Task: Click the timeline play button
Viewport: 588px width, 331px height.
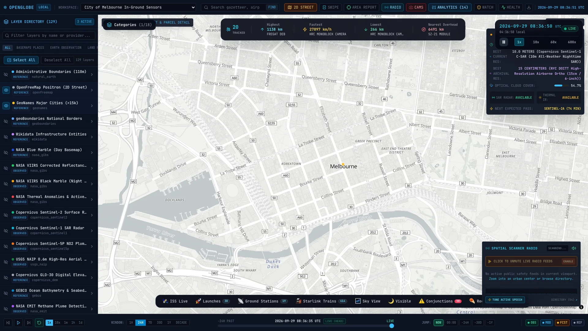Action: (18, 323)
